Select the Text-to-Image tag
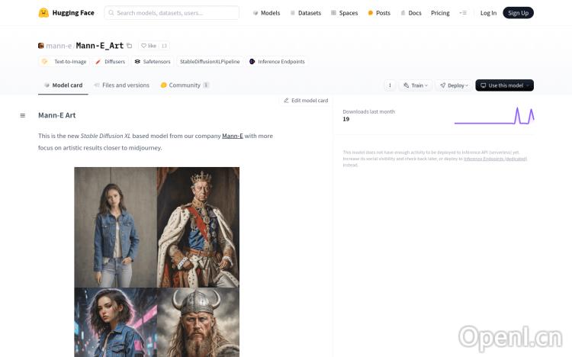This screenshot has width=572, height=357. click(x=64, y=61)
